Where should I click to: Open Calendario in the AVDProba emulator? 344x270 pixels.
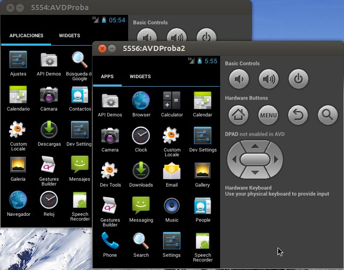pos(18,99)
